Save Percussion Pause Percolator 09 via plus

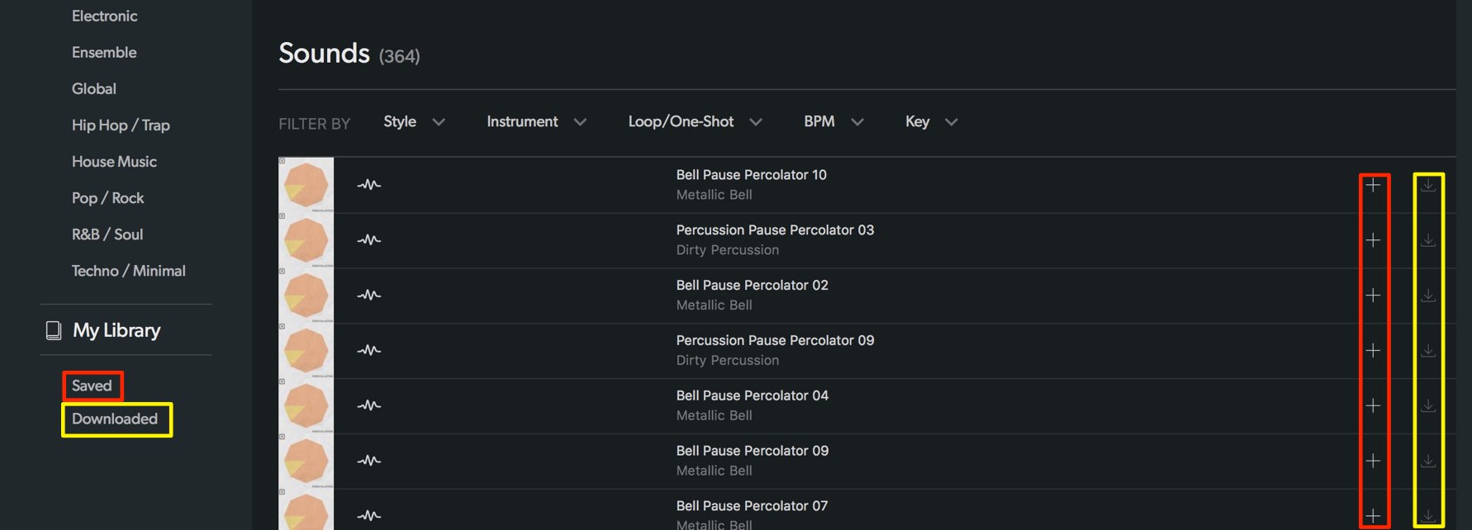click(1373, 350)
